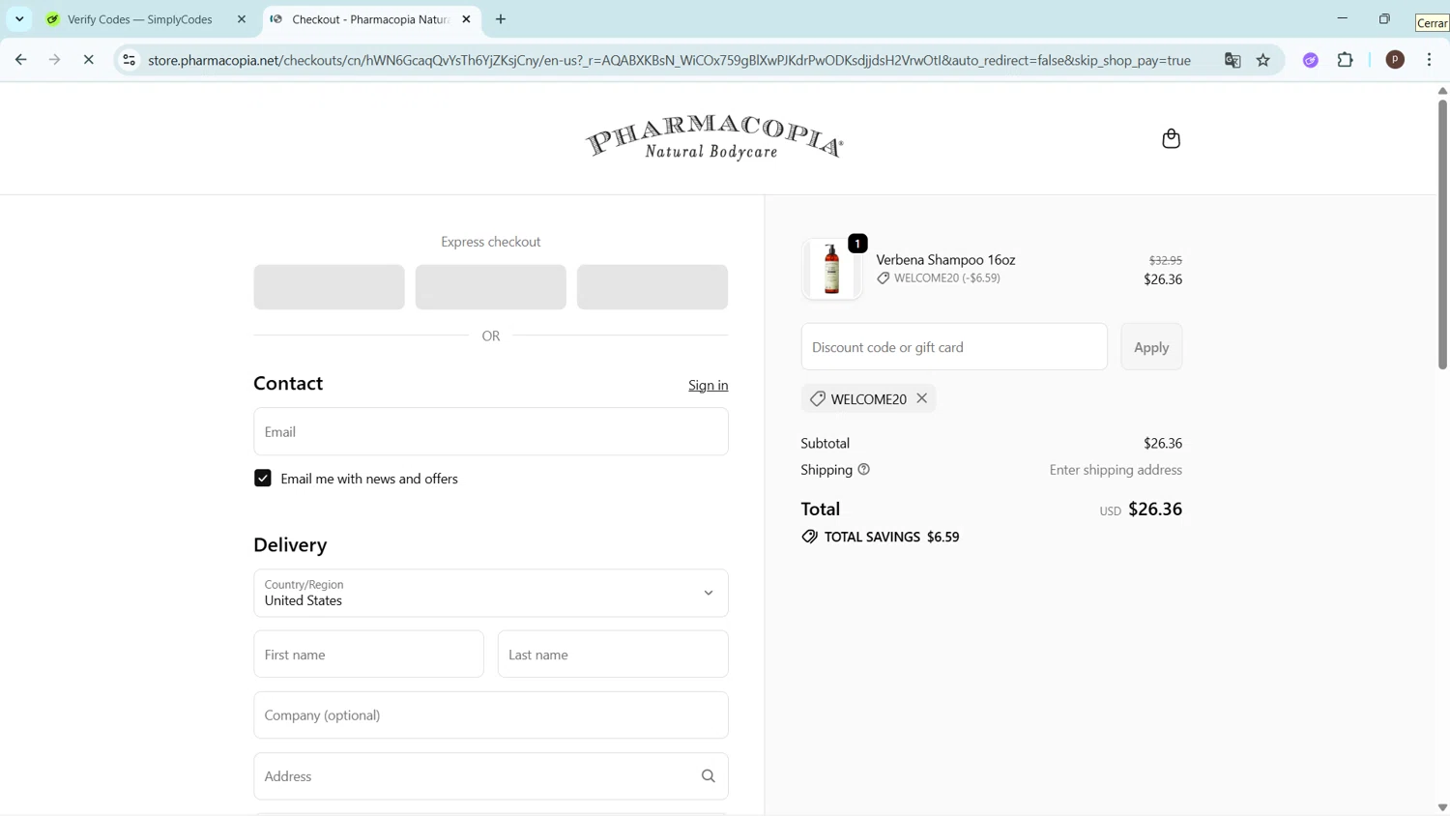Click the TOTAL SAVINGS $6.59 text
The height and width of the screenshot is (816, 1450).
pos(891,537)
